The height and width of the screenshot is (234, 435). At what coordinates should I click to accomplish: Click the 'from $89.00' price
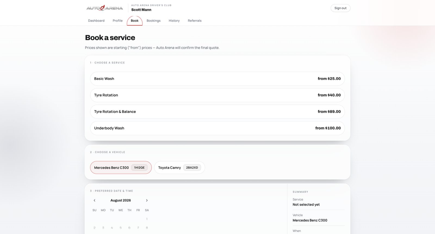pos(329,112)
